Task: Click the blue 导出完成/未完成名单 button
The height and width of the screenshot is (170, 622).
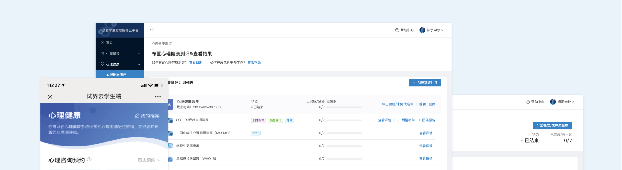Action: [552, 126]
